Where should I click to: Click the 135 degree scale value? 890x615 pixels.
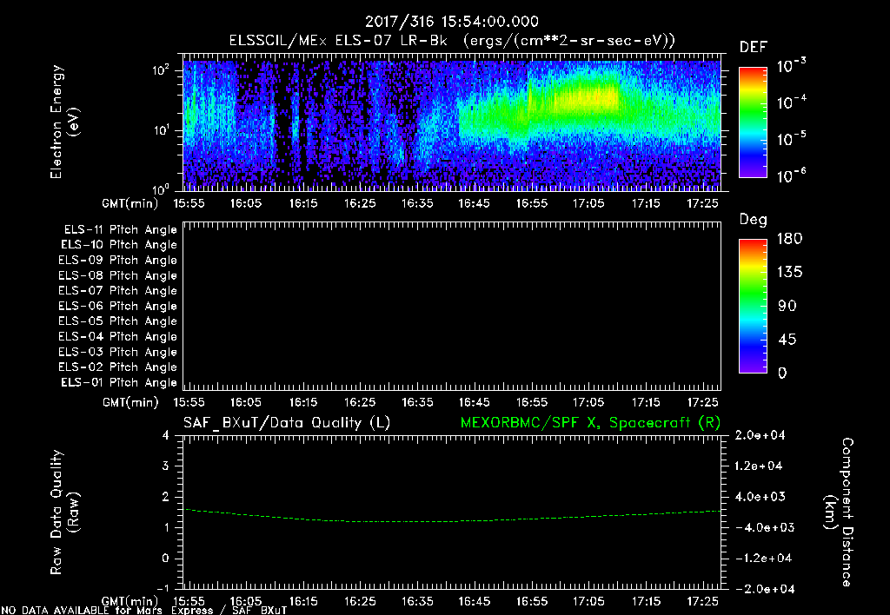click(789, 273)
